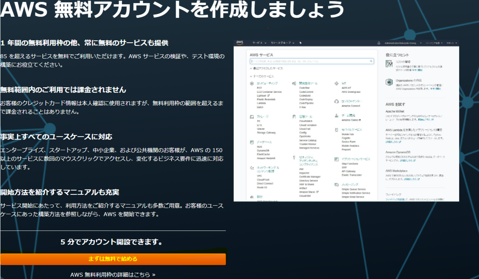479x279 pixels.
Task: Click the メッセージング category icon
Action: pyautogui.click(x=337, y=185)
